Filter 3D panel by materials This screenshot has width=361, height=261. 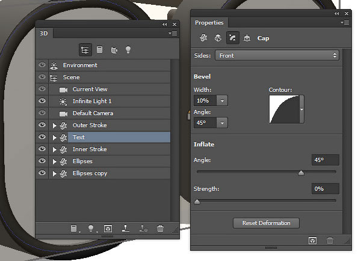click(x=114, y=50)
